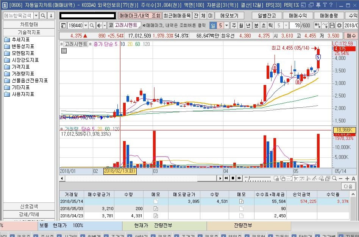Image resolution: width=359 pixels, height=237 pixels.
Task: Open the 시장강도지표 folder
Action: pyautogui.click(x=22, y=60)
